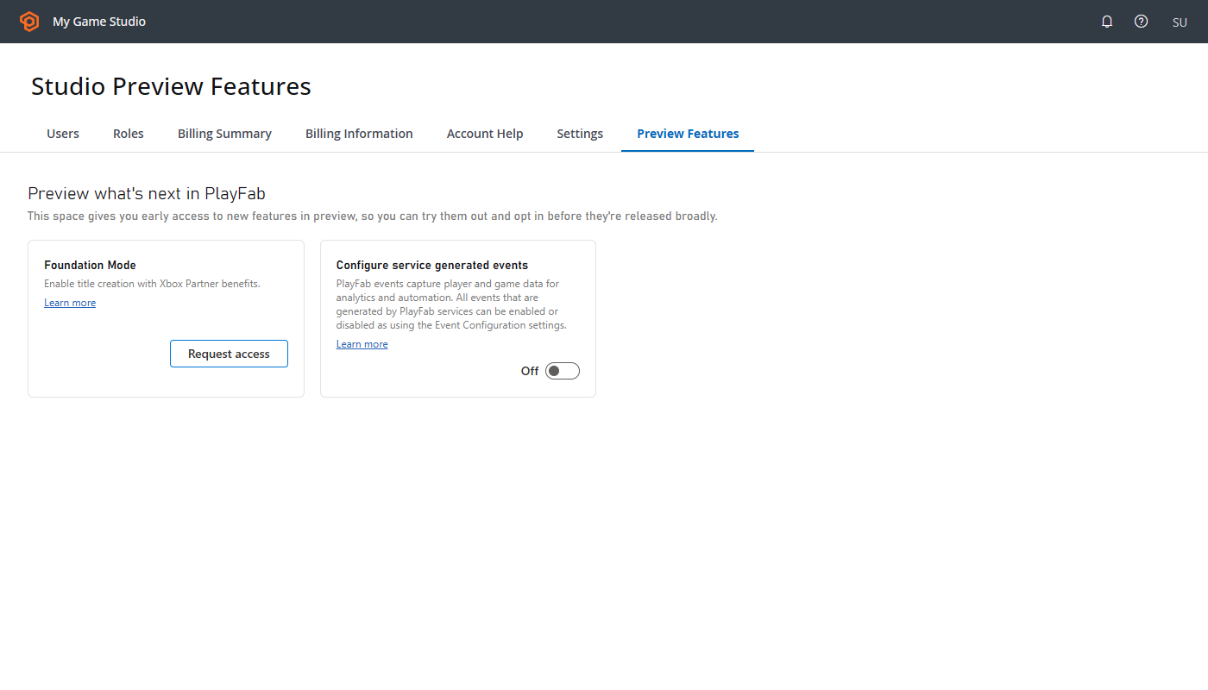The image size is (1208, 690).
Task: Click the Xbox Partner benefits description text
Action: click(152, 284)
